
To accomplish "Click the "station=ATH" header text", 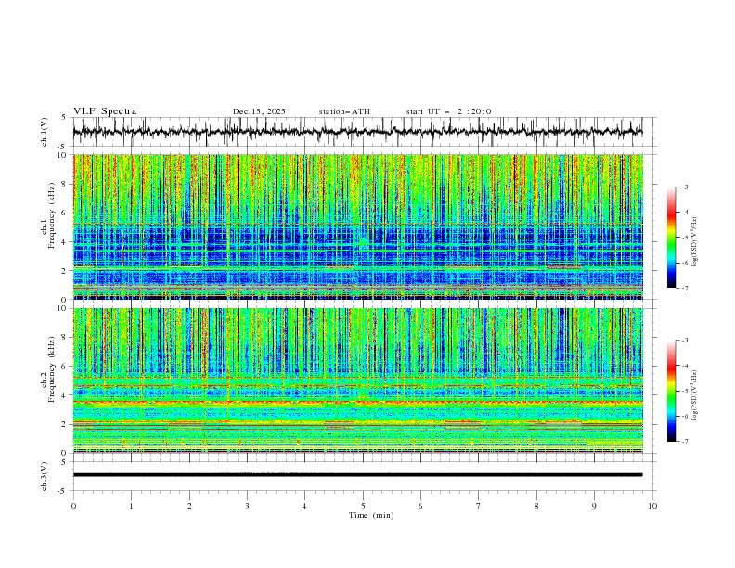I will (344, 111).
